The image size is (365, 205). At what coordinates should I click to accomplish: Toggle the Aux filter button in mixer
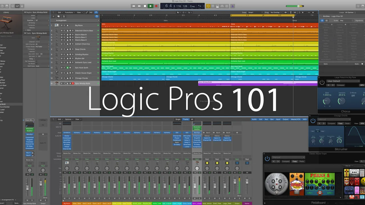[x=266, y=119]
